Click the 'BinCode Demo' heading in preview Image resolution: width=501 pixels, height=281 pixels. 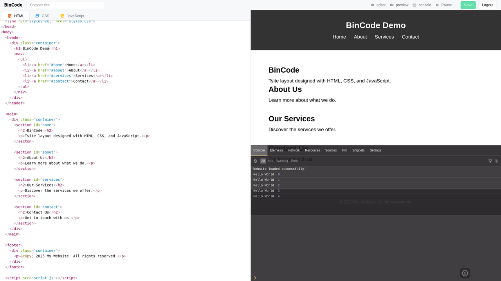[376, 25]
